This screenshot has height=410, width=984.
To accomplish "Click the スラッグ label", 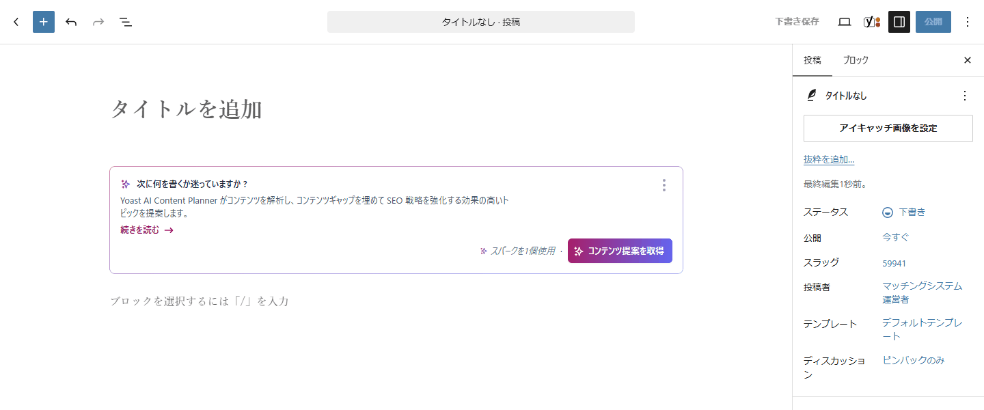I will tap(821, 262).
